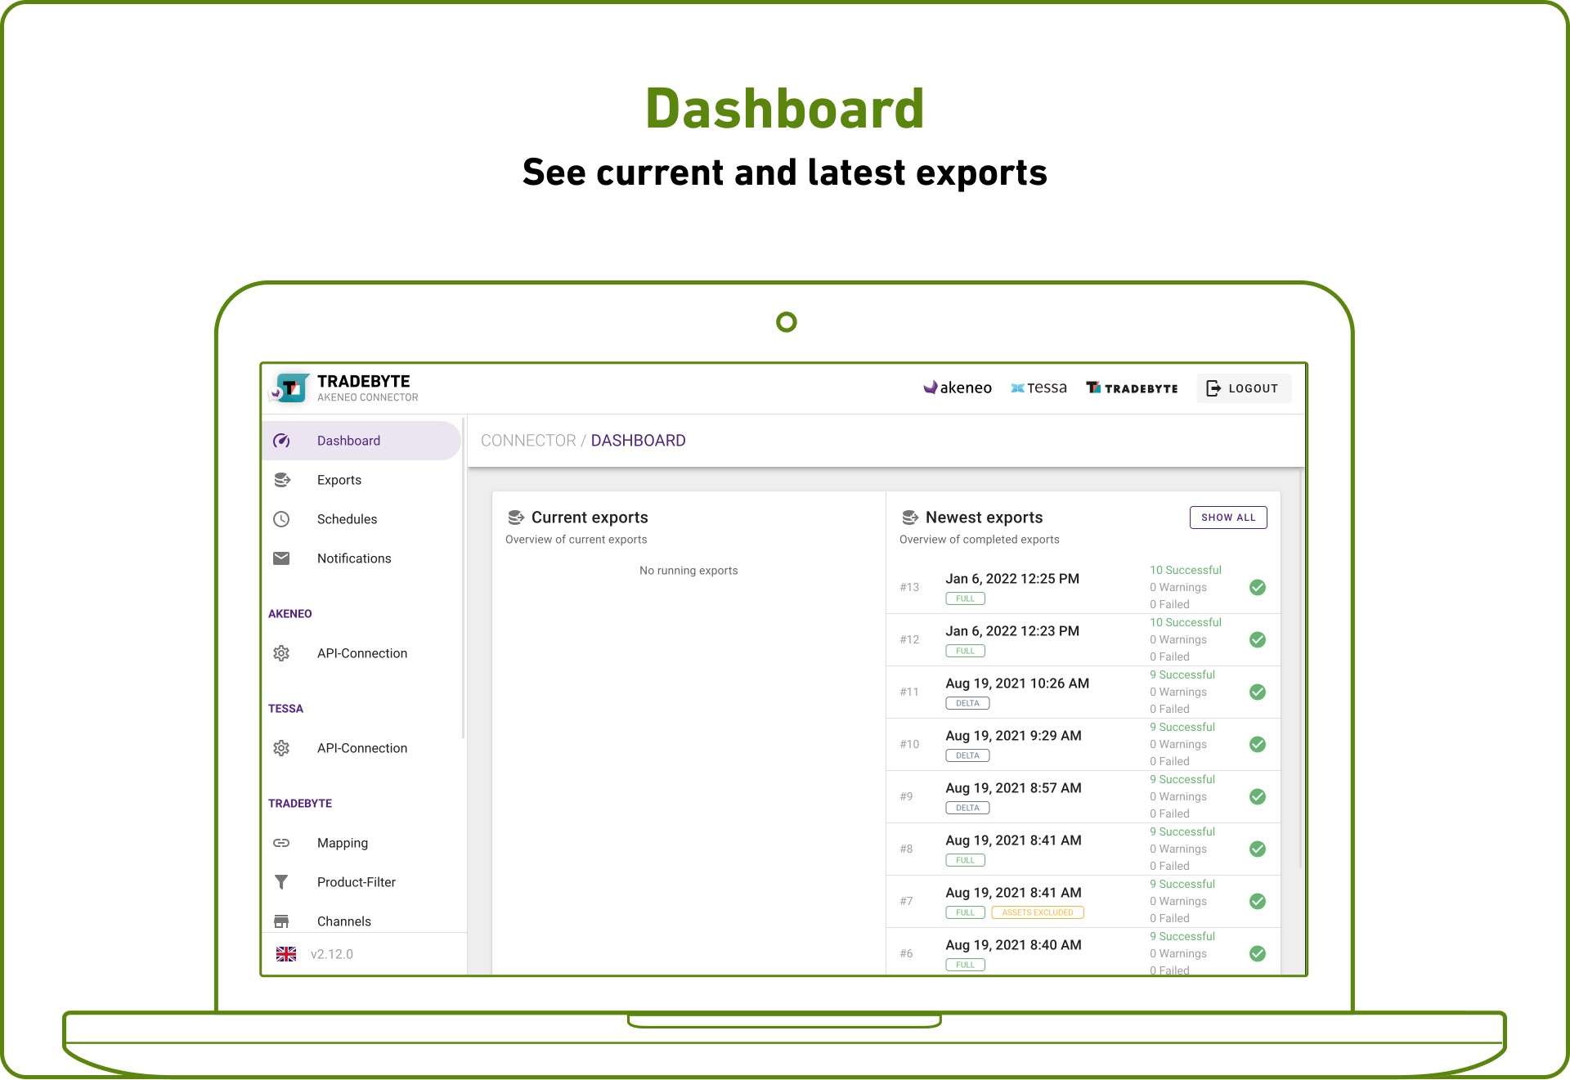Screen dimensions: 1570x1080
Task: Click the tessa logo link in header
Action: tap(1038, 388)
